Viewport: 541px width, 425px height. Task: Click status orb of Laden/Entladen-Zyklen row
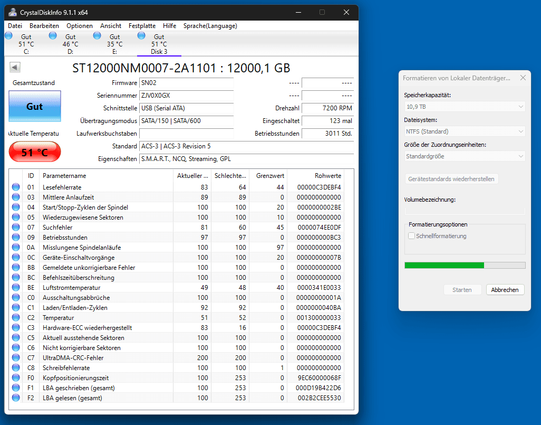[16, 307]
